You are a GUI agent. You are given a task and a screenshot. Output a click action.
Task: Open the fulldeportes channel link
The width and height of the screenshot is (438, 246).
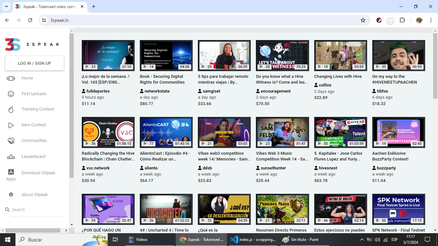(x=98, y=91)
